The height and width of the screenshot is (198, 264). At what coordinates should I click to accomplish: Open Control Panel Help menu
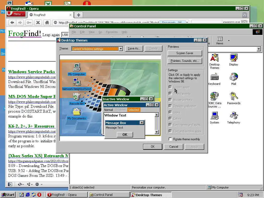[125, 32]
